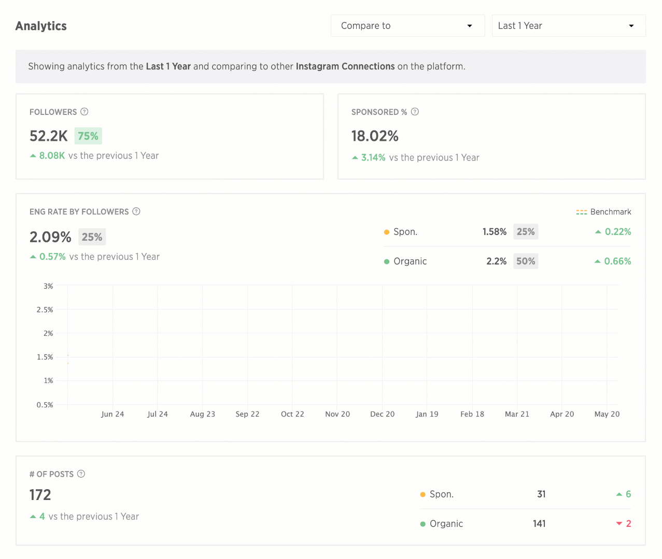Click the 25% badge in the Spon. row

point(526,232)
